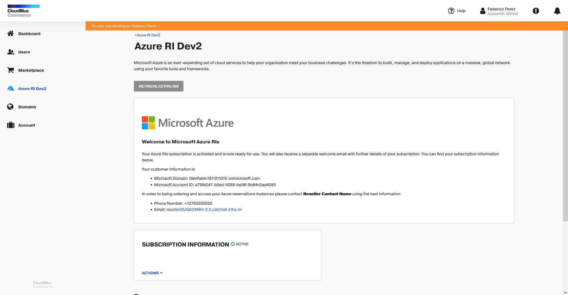Expand the ACTIONS dropdown
This screenshot has height=295, width=568.
point(152,273)
